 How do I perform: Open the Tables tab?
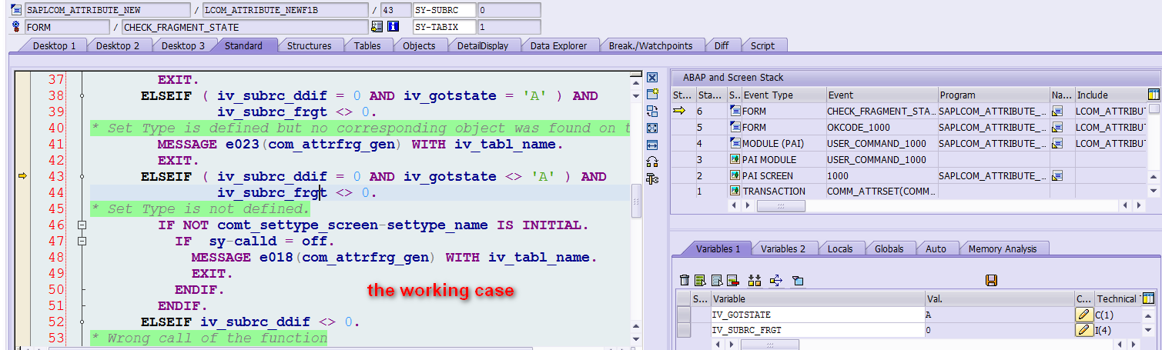(367, 45)
